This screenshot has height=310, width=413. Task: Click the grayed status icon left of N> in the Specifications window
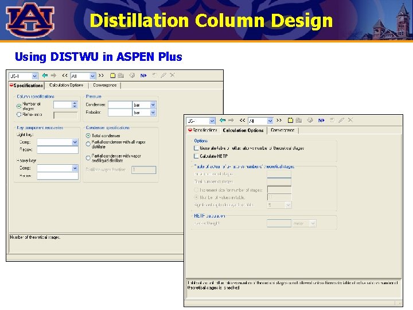(x=132, y=75)
